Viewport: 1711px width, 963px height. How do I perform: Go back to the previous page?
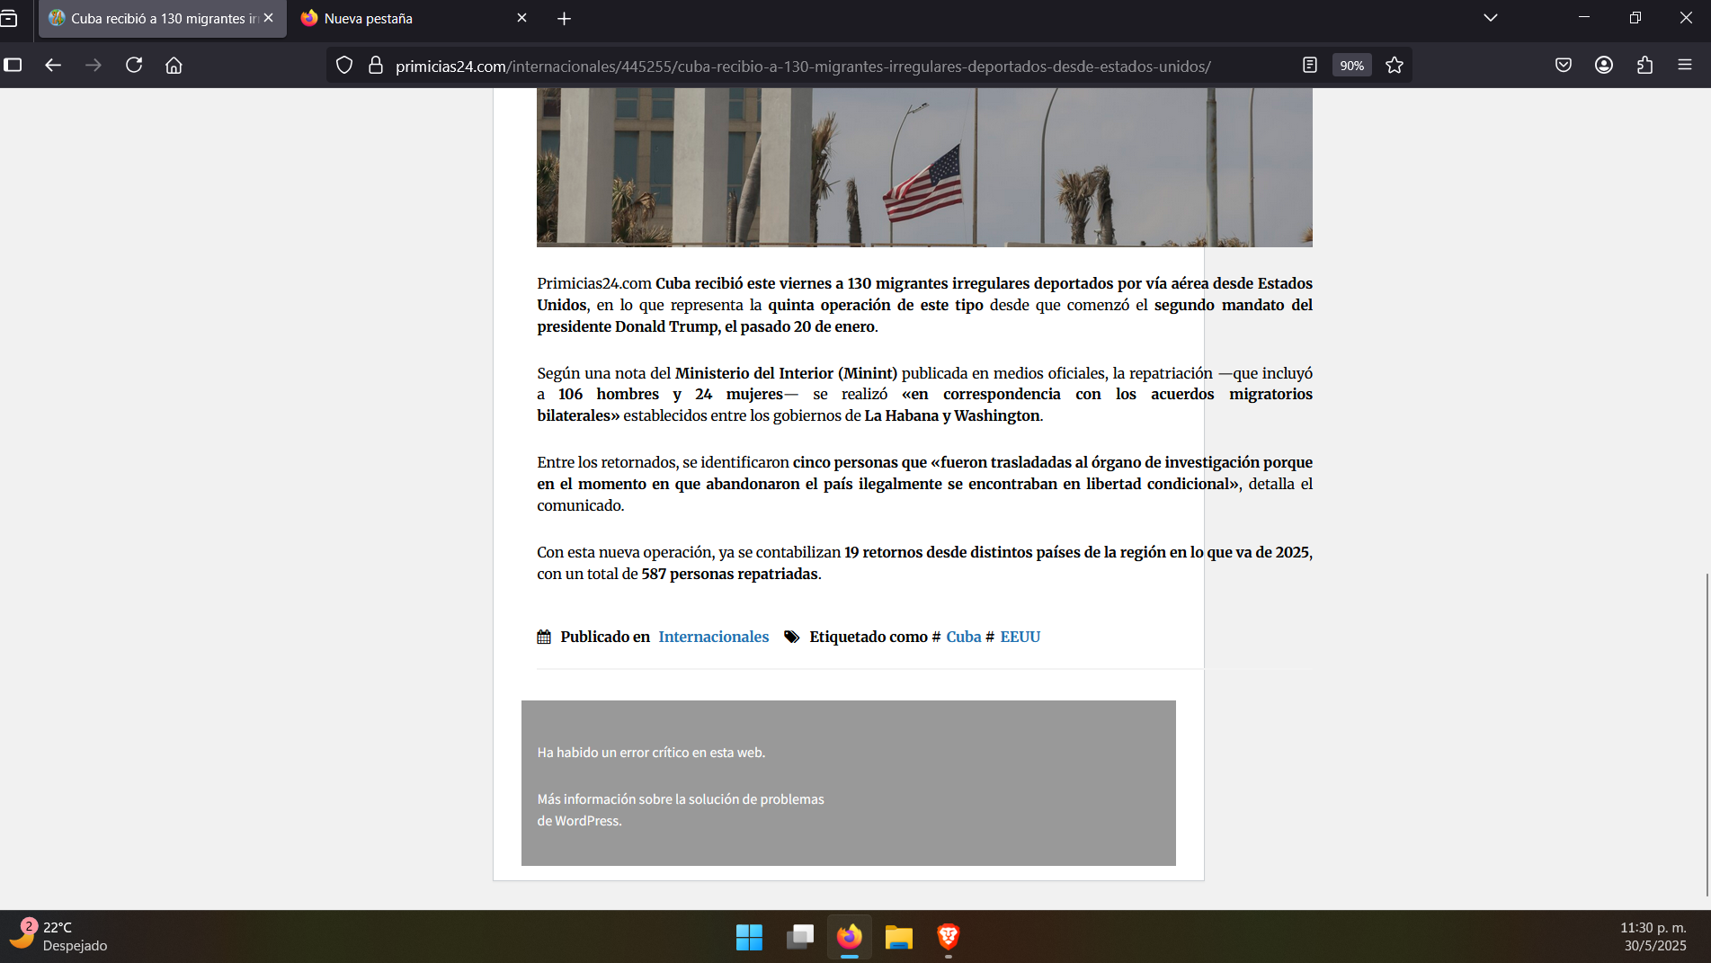tap(53, 65)
